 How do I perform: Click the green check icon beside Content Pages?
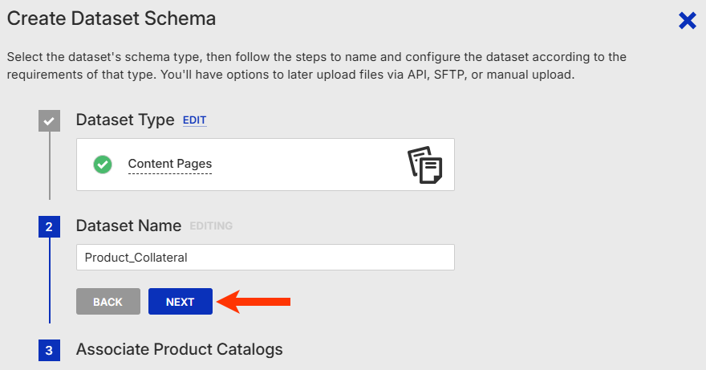point(103,165)
